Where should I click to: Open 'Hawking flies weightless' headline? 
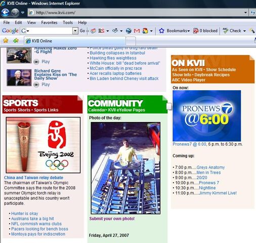pos(113,58)
